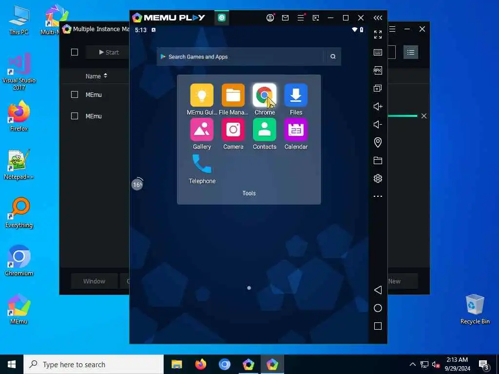The image size is (499, 374).
Task: Click the Window button in Instance Manager
Action: [x=94, y=281]
